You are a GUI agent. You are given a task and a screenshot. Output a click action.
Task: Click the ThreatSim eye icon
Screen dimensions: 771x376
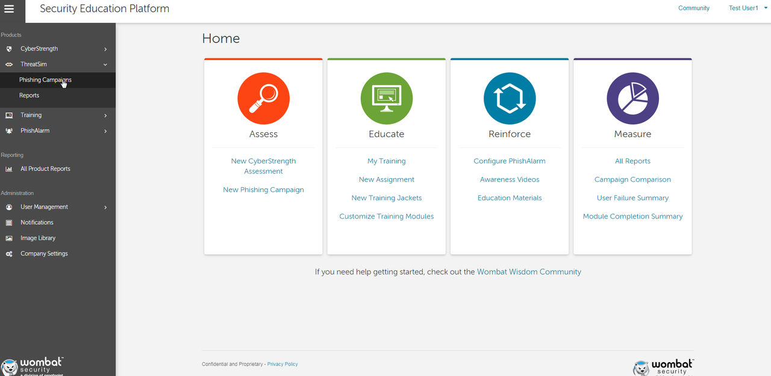(x=9, y=64)
